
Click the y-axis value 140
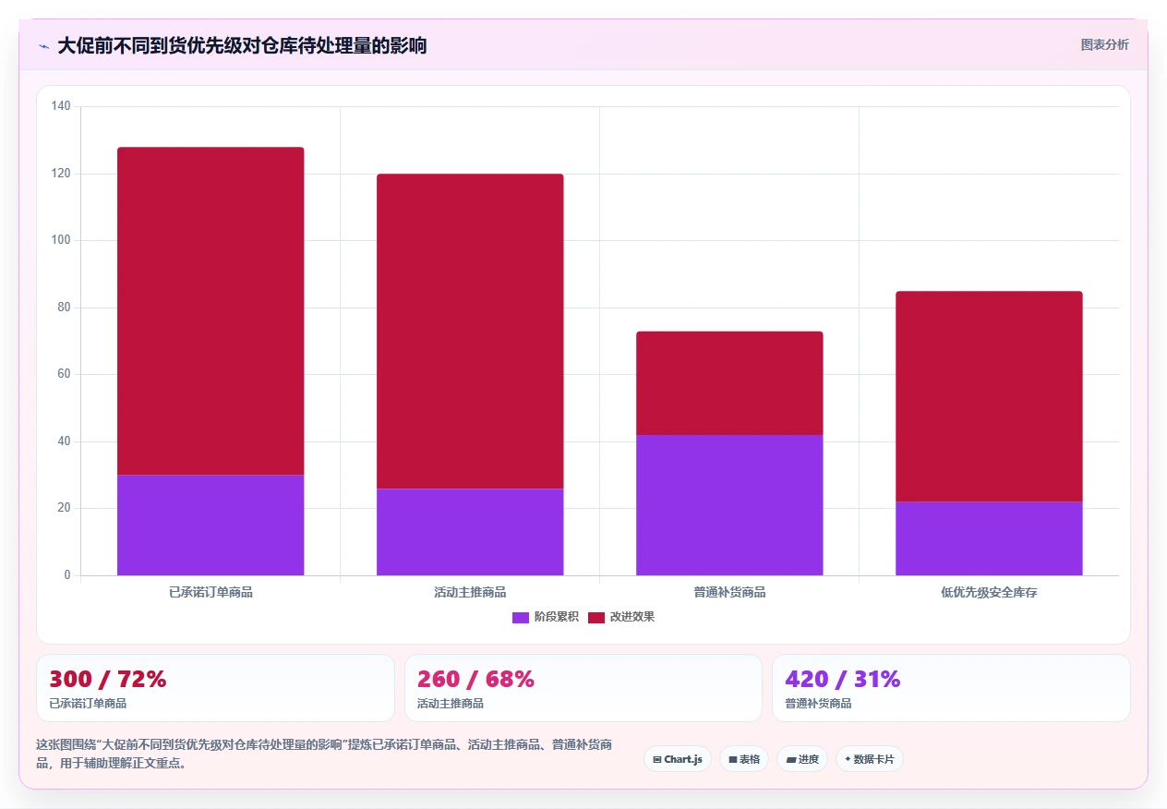coord(61,106)
